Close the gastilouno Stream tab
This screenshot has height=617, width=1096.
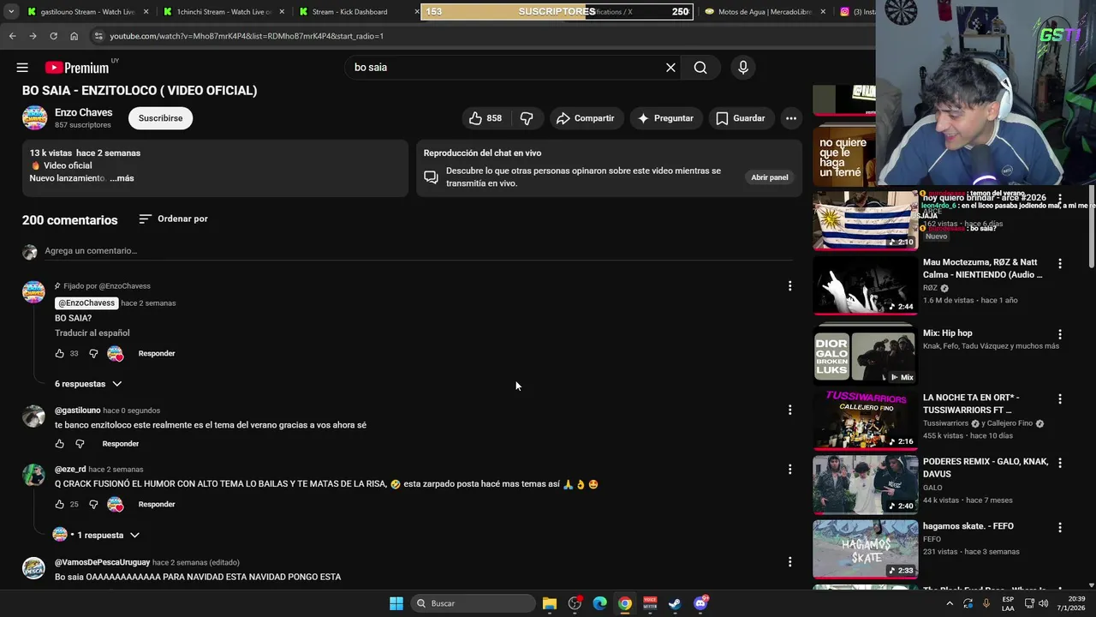tap(146, 12)
